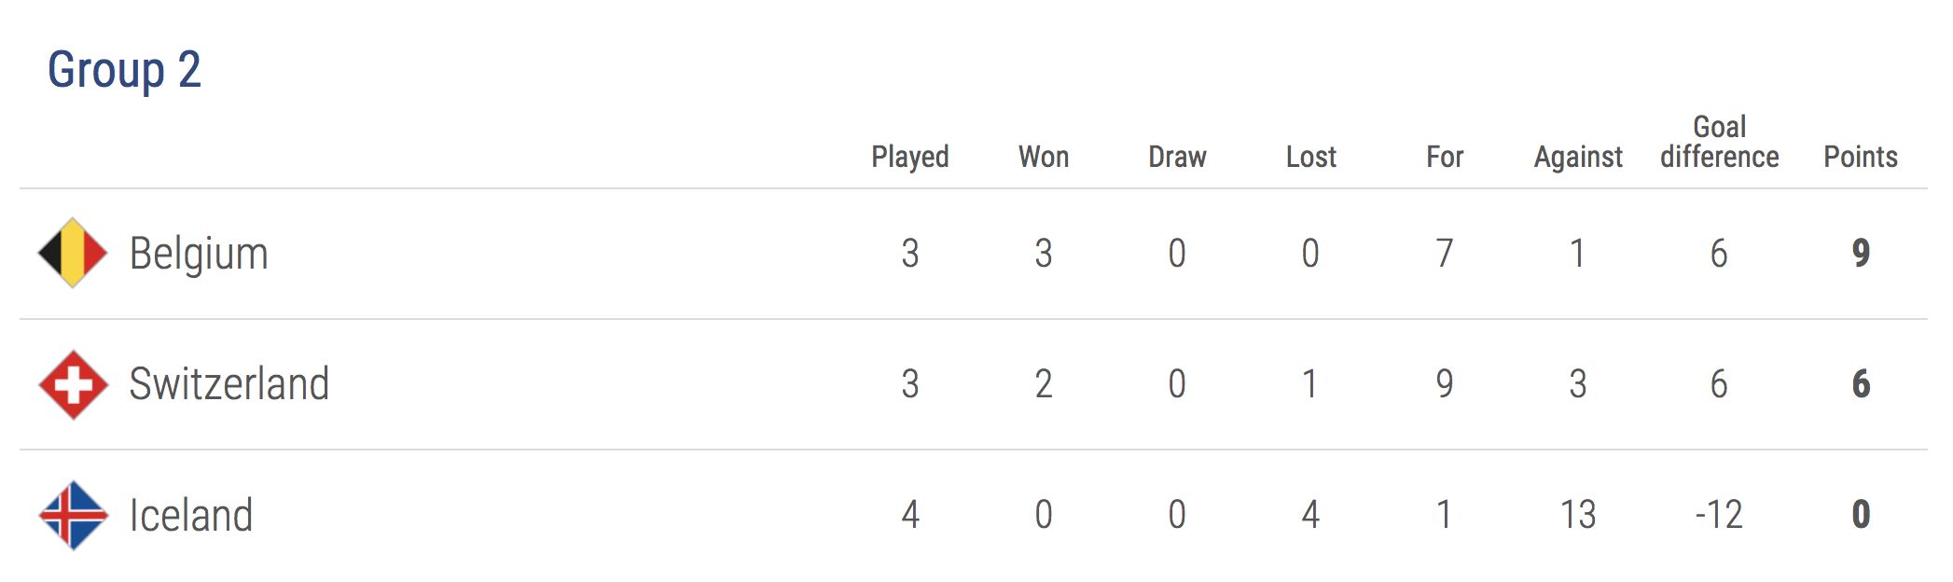
Task: Click the For column header
Action: 1445,157
